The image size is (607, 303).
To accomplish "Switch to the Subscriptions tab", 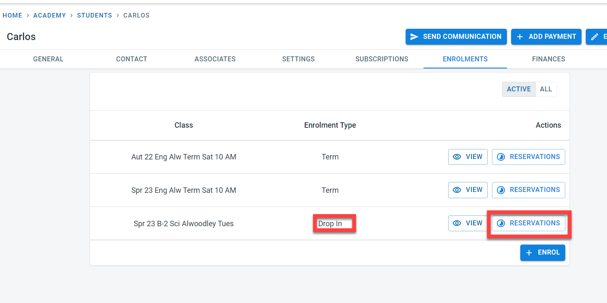I will pyautogui.click(x=381, y=59).
